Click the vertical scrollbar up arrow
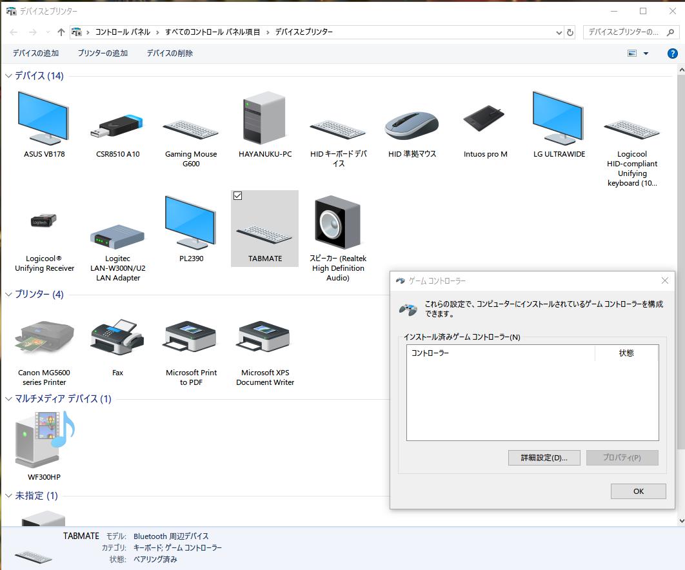This screenshot has height=570, width=685. [681, 70]
